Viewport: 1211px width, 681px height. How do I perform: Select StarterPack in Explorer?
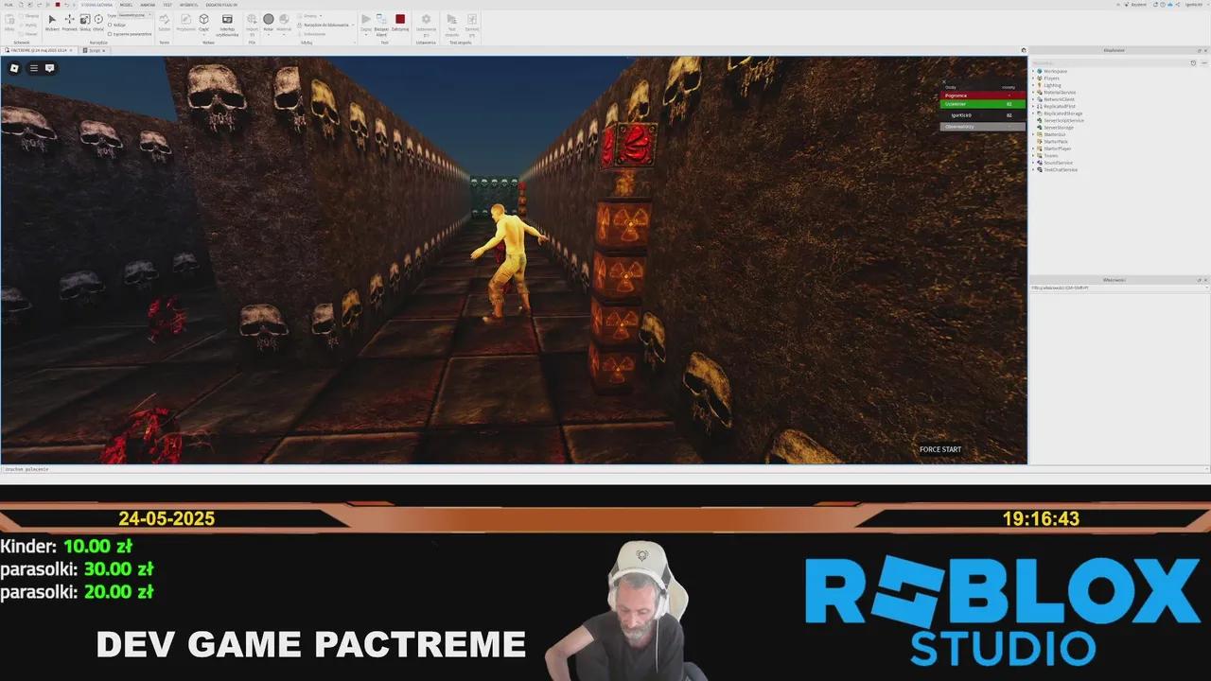1056,142
